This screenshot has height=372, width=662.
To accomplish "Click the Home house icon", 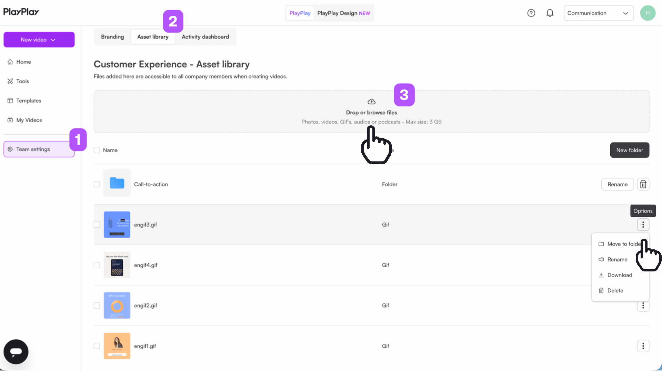I will [10, 62].
